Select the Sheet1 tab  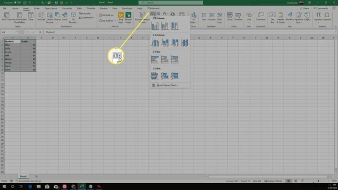click(23, 176)
